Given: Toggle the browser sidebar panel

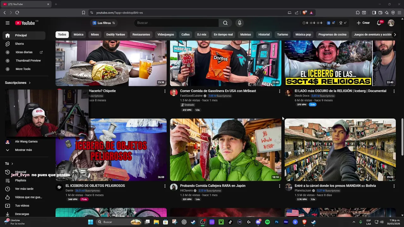Looking at the screenshot, I should pos(374,13).
